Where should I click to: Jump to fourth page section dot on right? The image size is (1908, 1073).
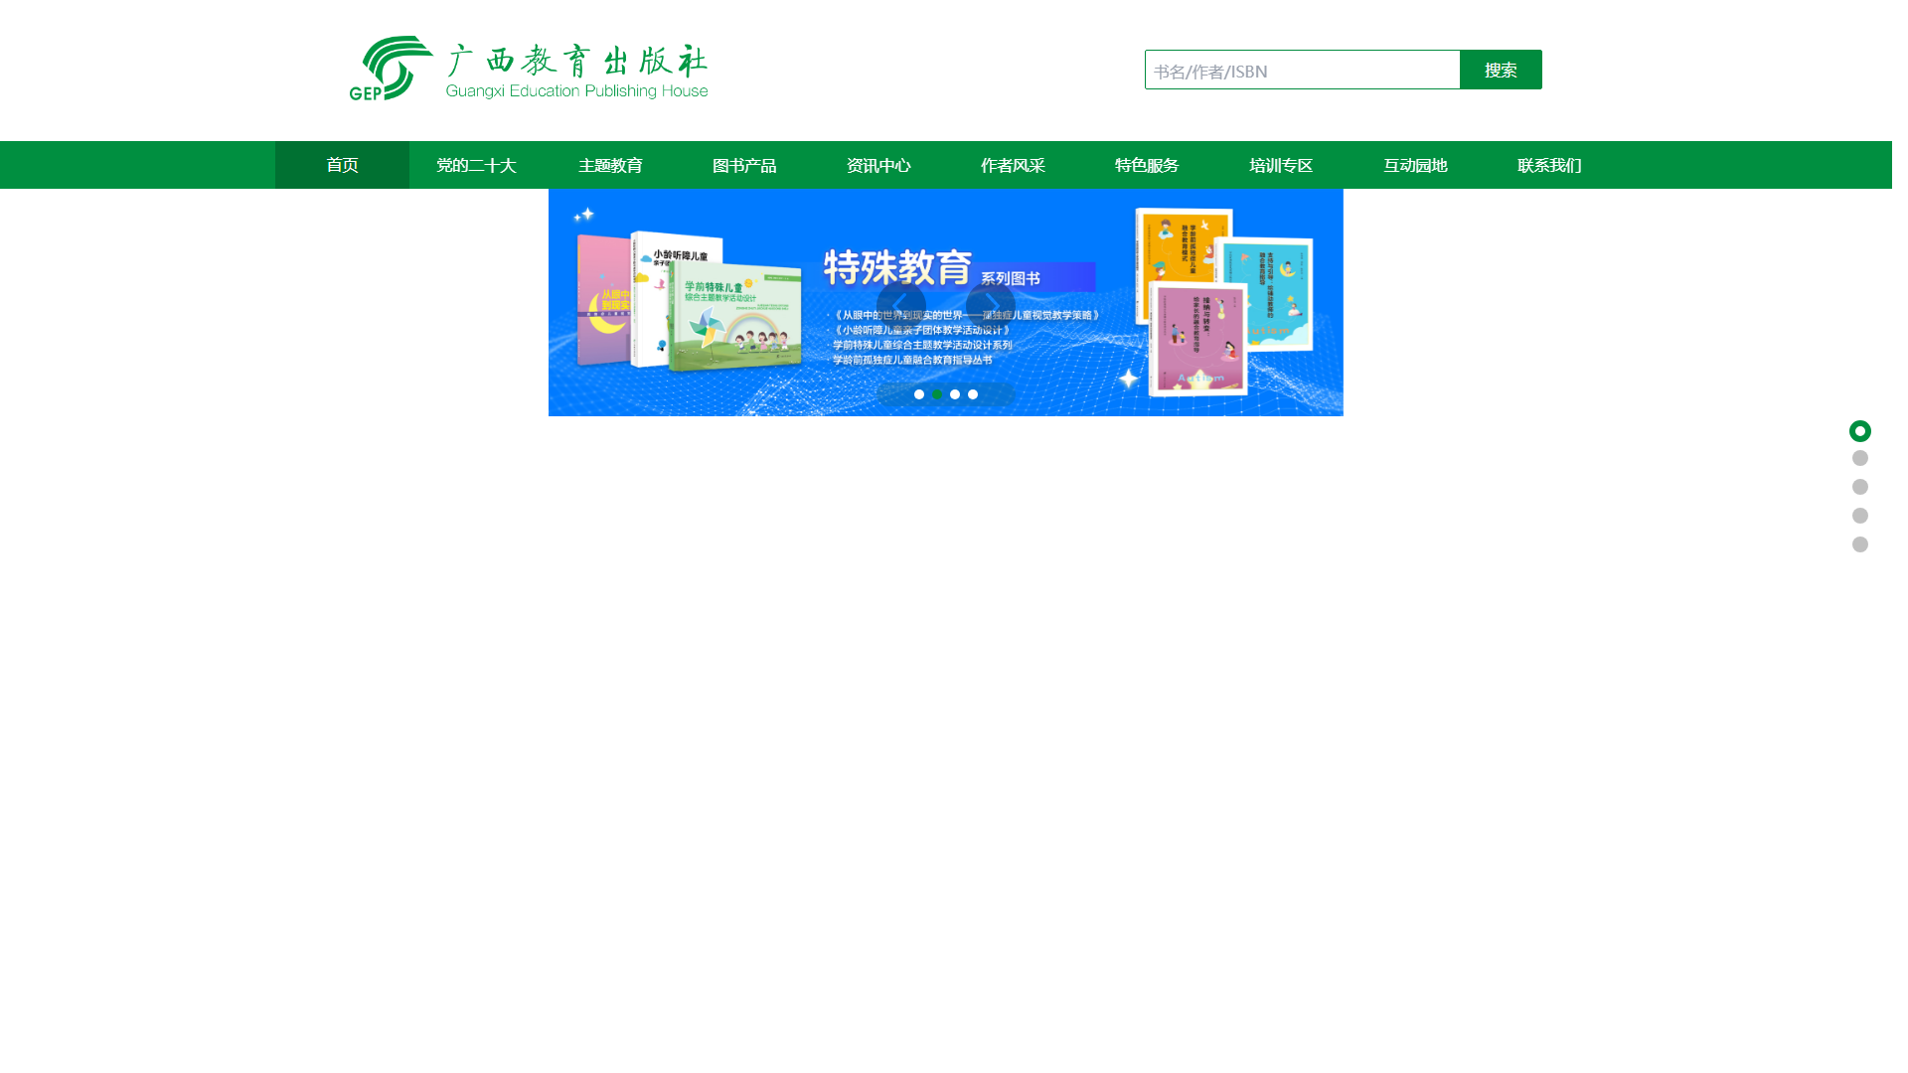point(1859,516)
